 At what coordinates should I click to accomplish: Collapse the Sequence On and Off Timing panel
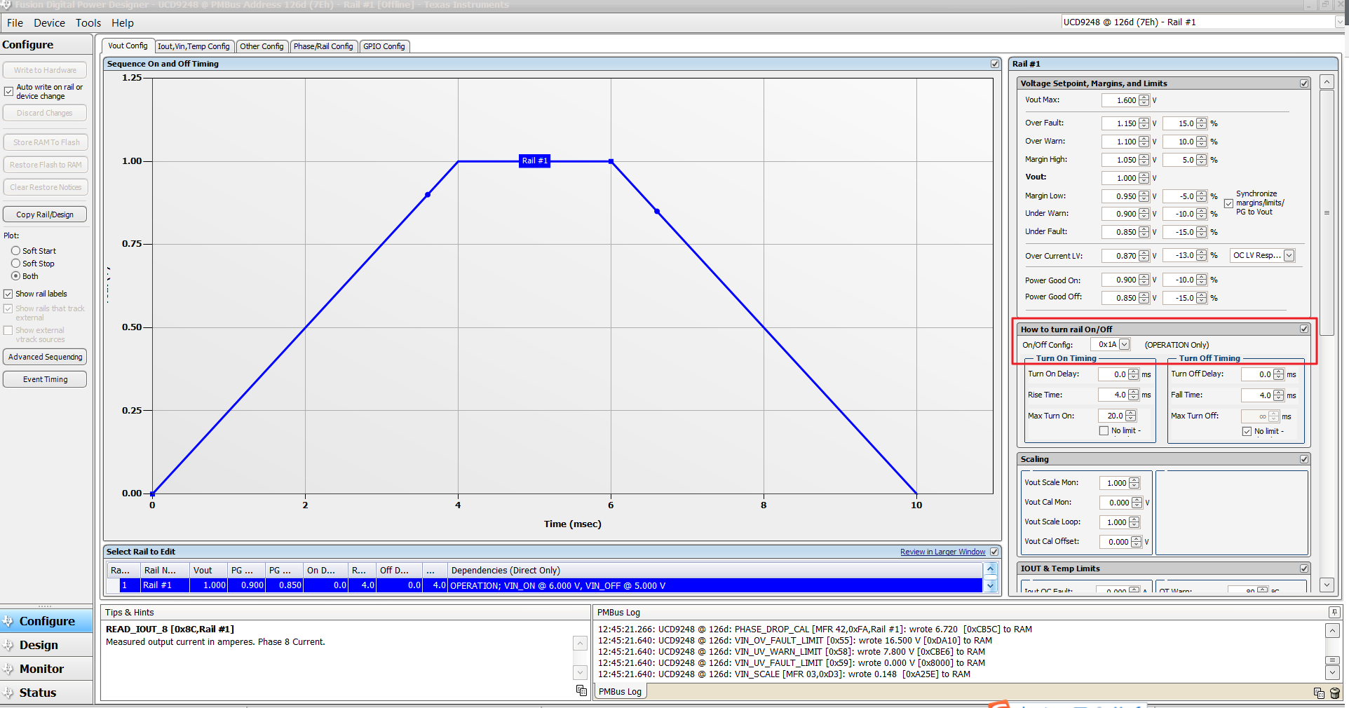coord(994,64)
